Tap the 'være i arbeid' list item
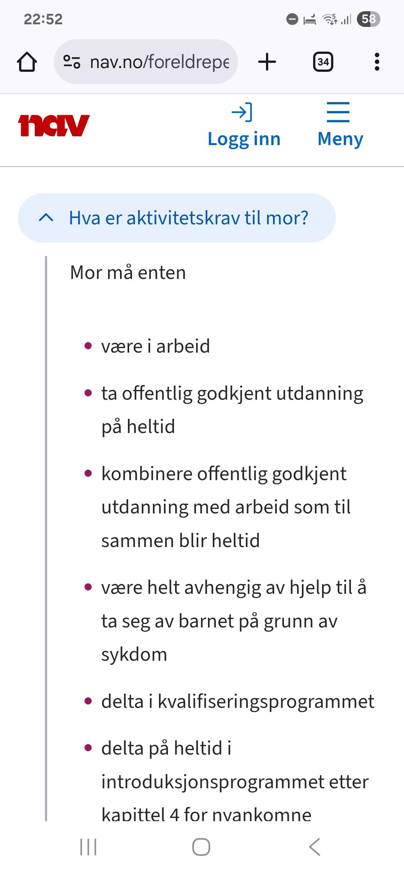Image resolution: width=404 pixels, height=875 pixels. (156, 346)
